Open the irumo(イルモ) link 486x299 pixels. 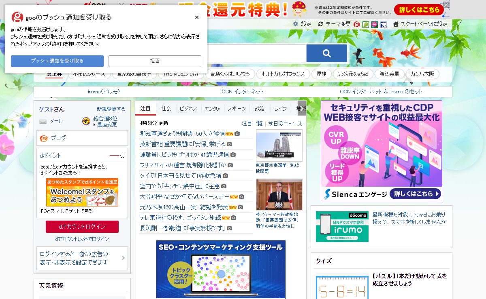[x=104, y=92]
